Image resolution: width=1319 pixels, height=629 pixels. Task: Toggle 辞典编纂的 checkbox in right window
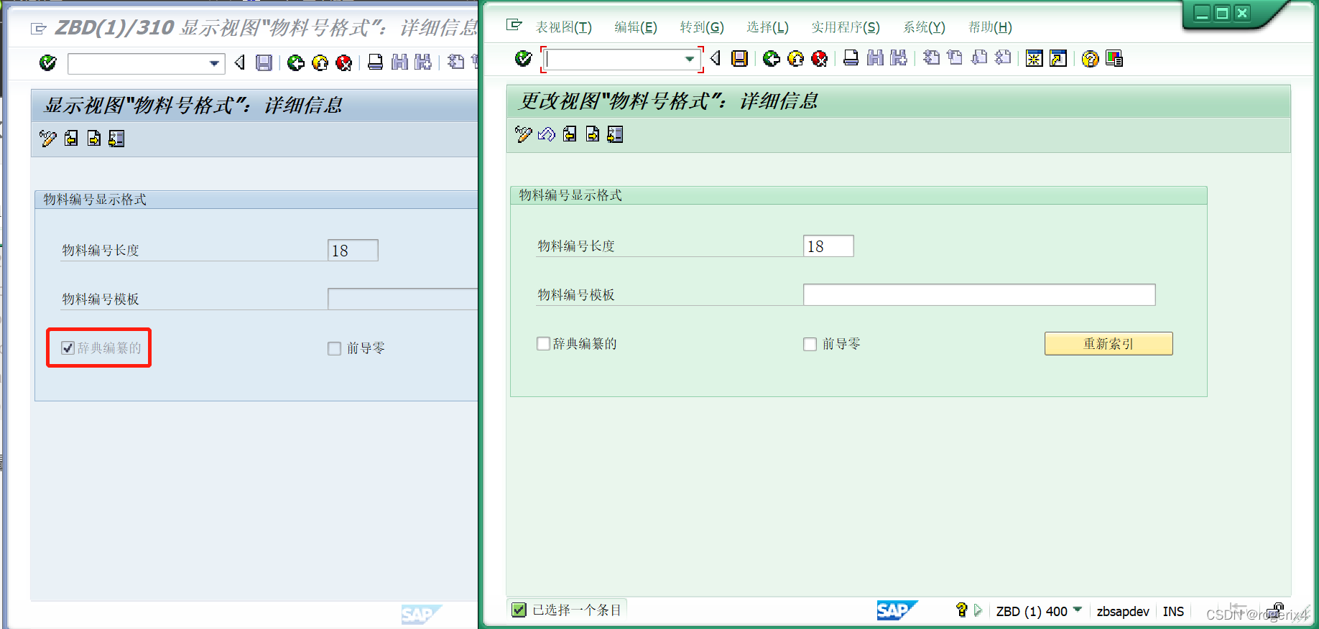[544, 344]
